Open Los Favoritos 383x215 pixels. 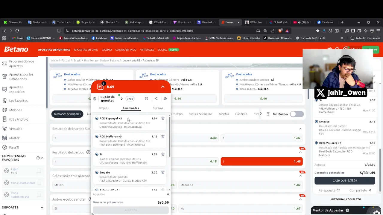pos(18,101)
